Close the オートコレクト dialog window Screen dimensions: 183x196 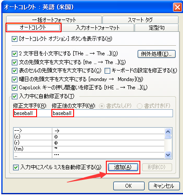(177, 7)
